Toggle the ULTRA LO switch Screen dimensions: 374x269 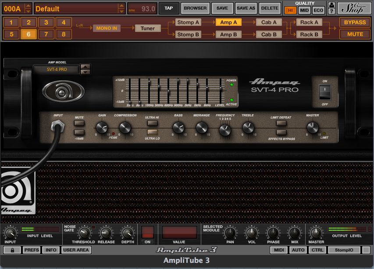coord(152,132)
